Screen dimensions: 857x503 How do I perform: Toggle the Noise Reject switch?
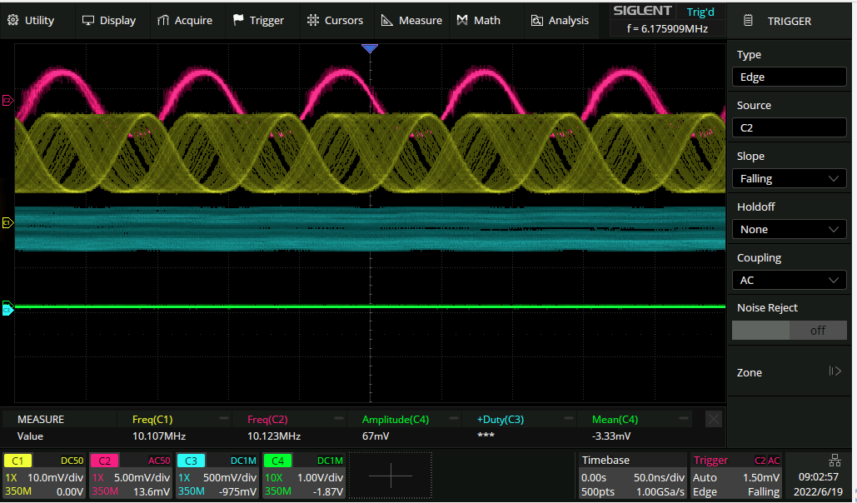click(789, 330)
